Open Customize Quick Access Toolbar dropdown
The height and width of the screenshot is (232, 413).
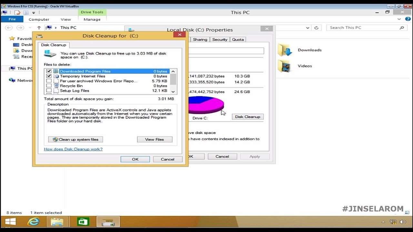34,13
